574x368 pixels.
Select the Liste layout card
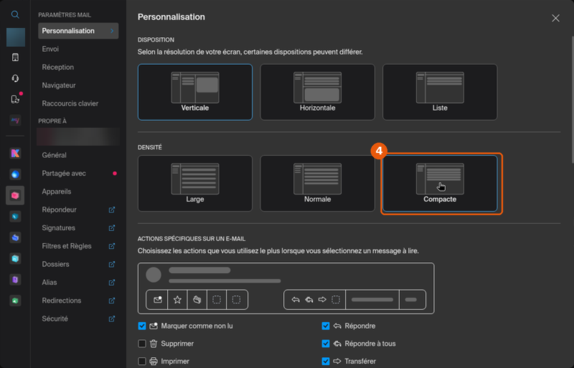coord(440,92)
